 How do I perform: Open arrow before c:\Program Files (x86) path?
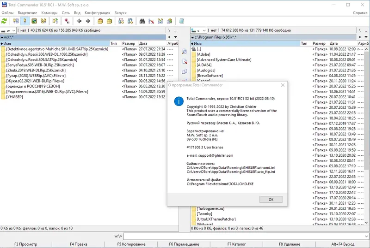(192, 37)
